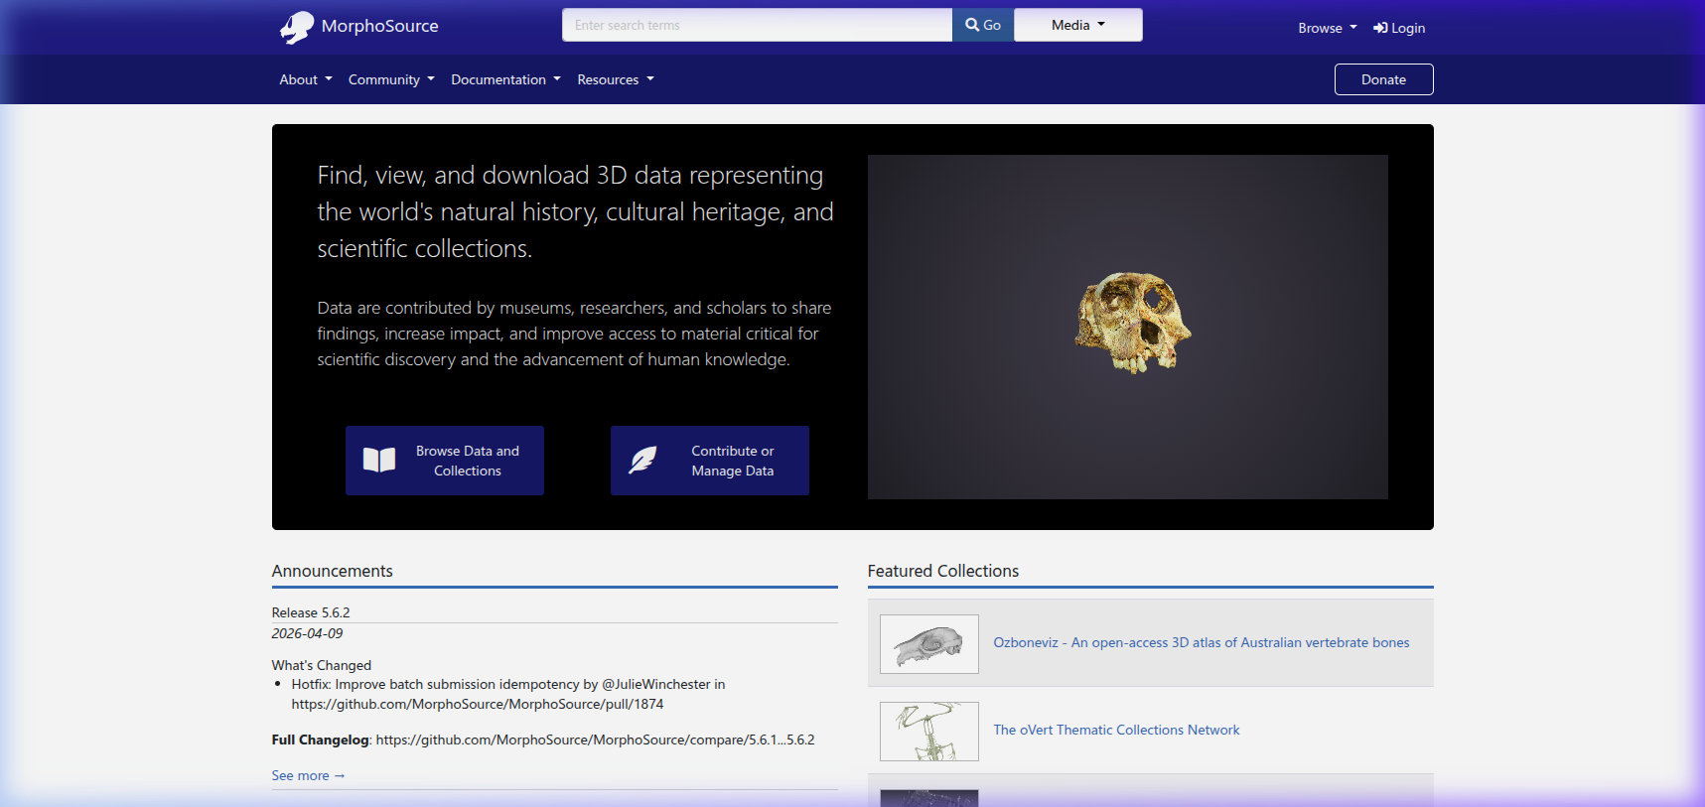This screenshot has width=1705, height=807.
Task: Open The oVert Thematic Collections Network
Action: point(1116,730)
